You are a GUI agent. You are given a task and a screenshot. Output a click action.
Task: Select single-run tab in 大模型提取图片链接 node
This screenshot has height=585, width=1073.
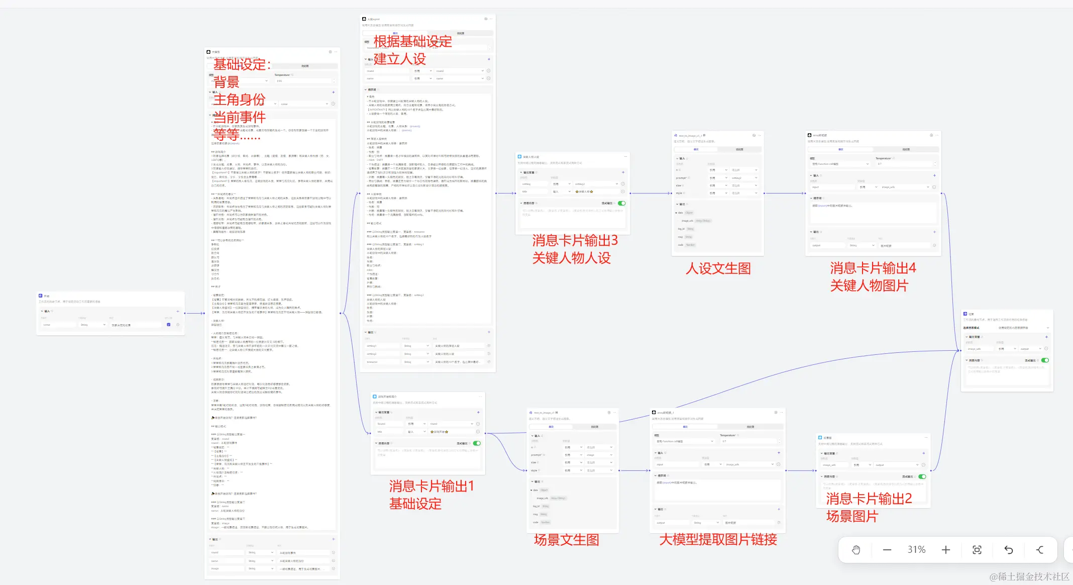point(685,427)
